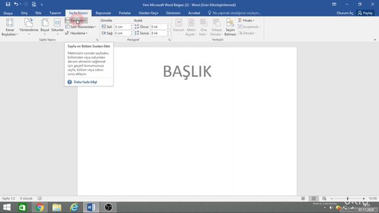The width and height of the screenshot is (379, 213).
Task: Click the 'Ne yapmak istediğinizi söyleyin' search box
Action: (x=235, y=13)
